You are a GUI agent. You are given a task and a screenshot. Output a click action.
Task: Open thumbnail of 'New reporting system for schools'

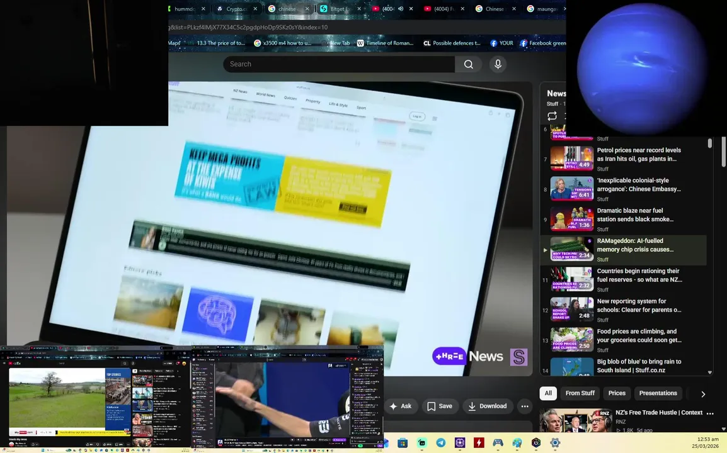point(571,310)
